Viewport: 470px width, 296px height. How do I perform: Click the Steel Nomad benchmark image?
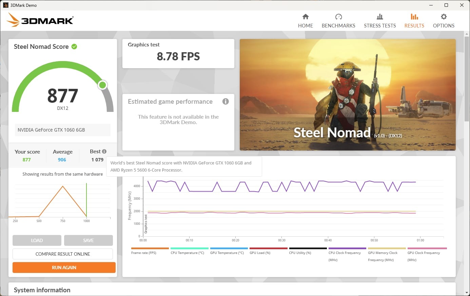coord(348,95)
